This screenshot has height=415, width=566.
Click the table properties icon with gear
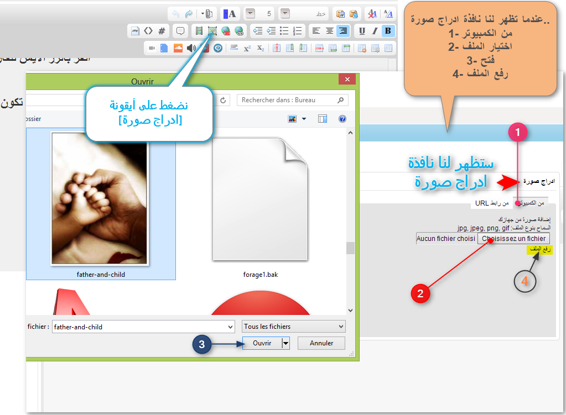(x=376, y=48)
